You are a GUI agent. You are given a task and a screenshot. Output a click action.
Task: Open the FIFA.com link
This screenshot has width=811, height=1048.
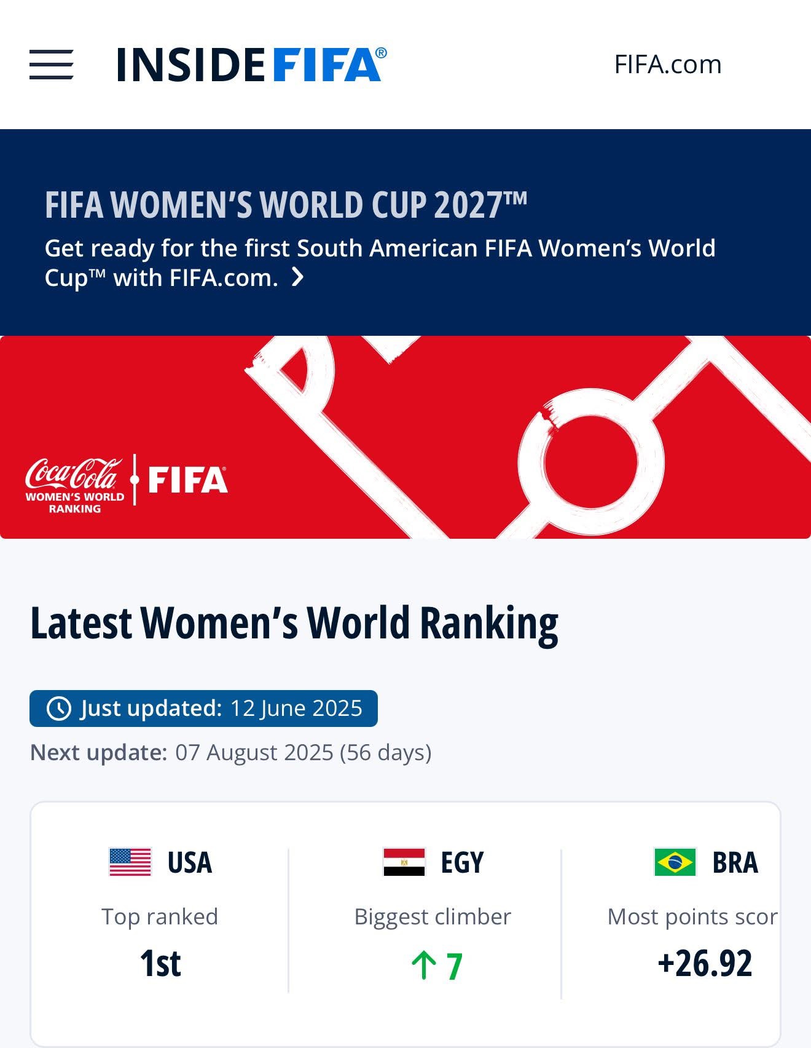tap(668, 65)
